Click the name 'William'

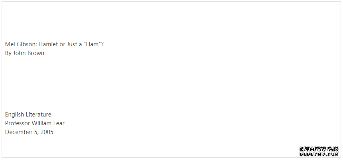(41, 123)
